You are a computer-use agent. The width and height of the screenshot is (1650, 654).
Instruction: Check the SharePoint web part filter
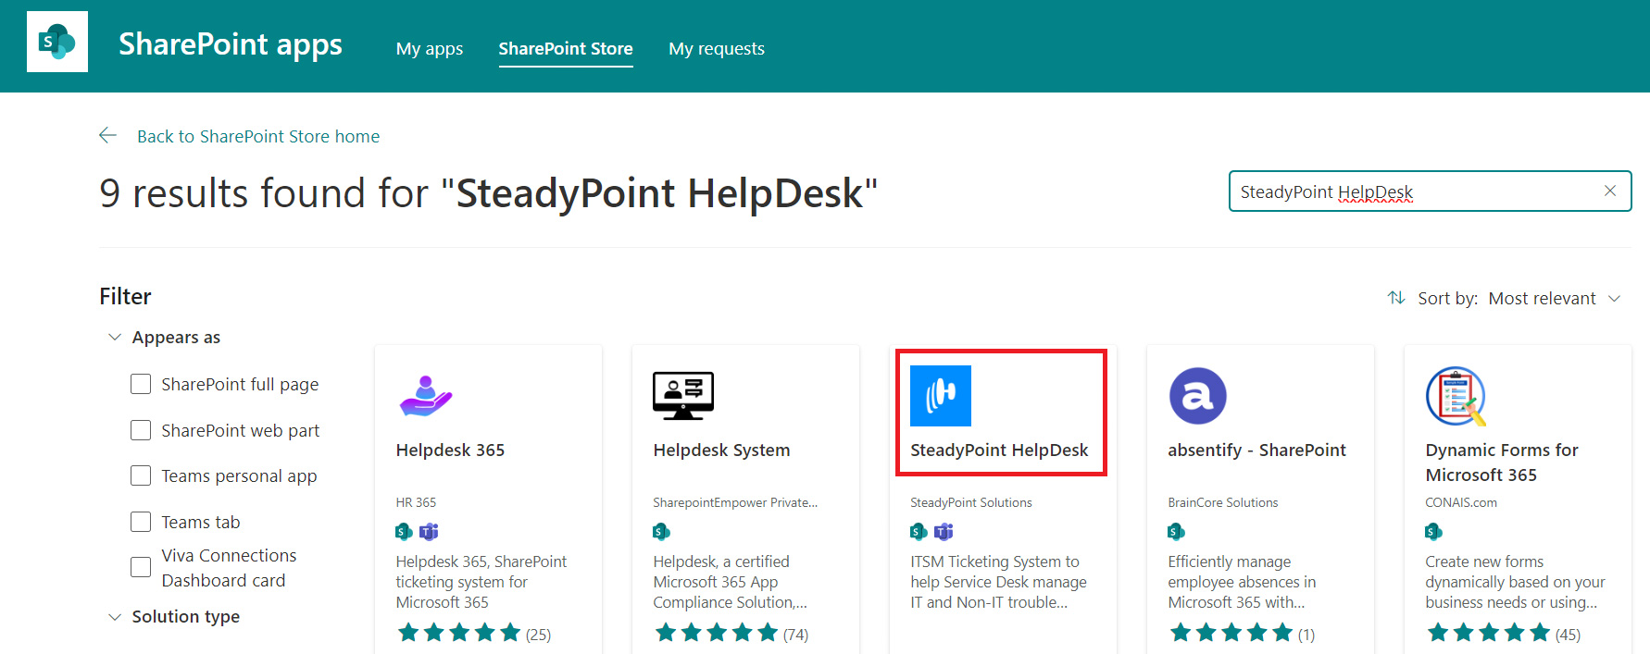(x=141, y=430)
